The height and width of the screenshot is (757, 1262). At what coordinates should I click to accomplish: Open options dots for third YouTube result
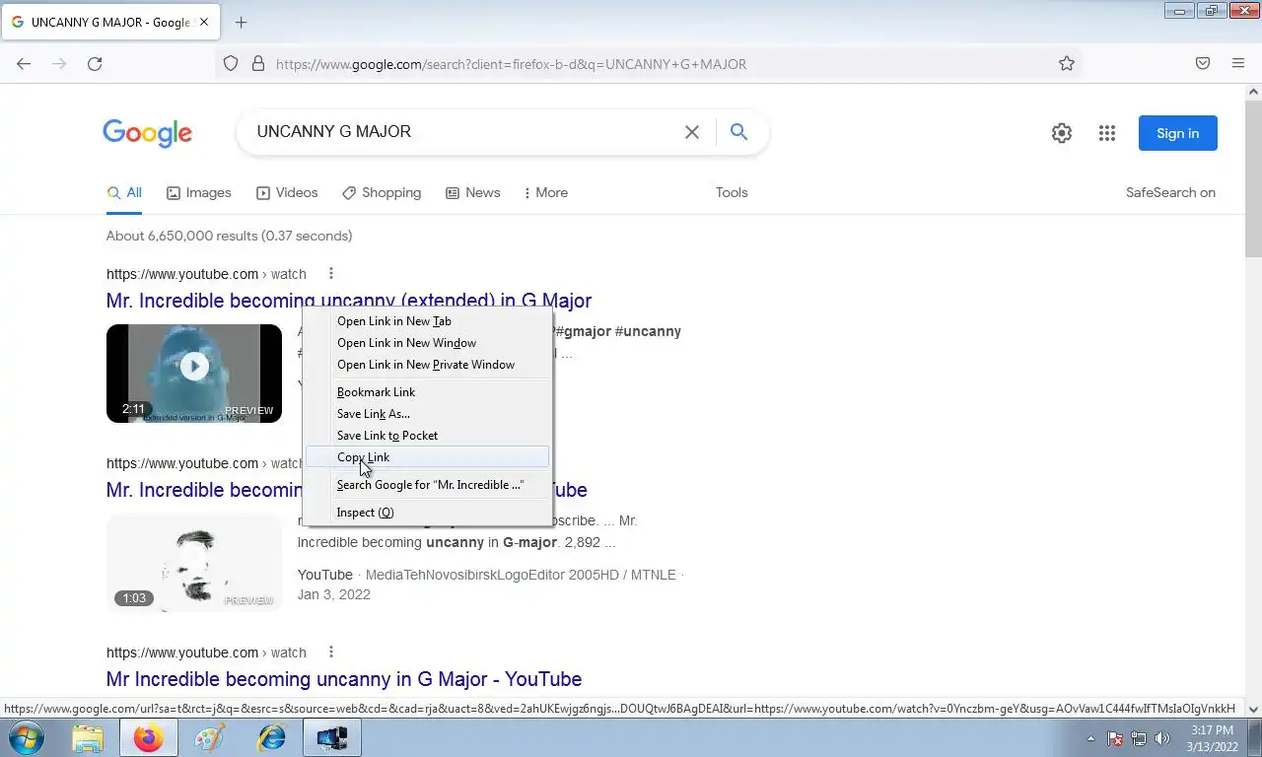(331, 653)
